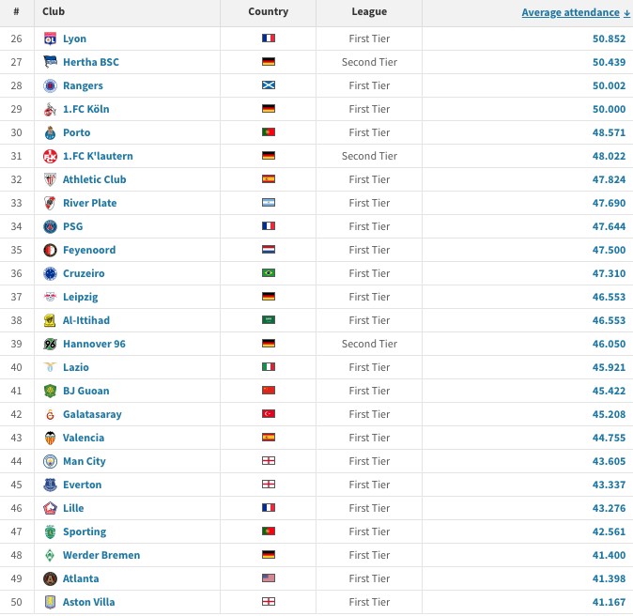Click the USA flag in Atlanta row
The width and height of the screenshot is (633, 616).
coord(268,578)
